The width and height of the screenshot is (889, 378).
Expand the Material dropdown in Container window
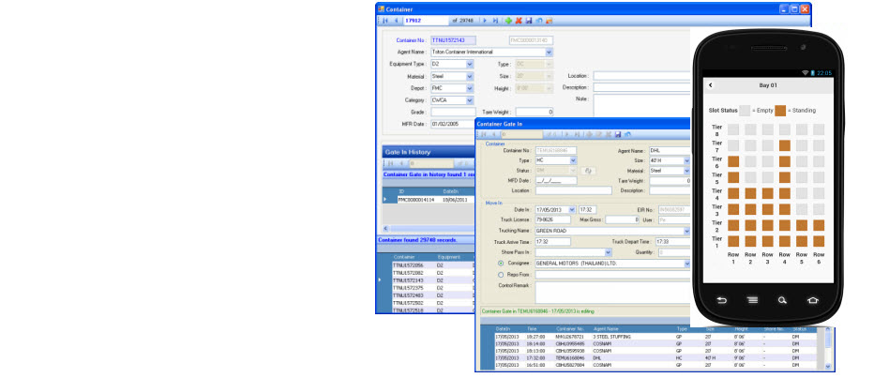[470, 76]
